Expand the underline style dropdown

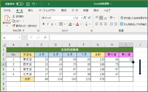tap(56, 24)
